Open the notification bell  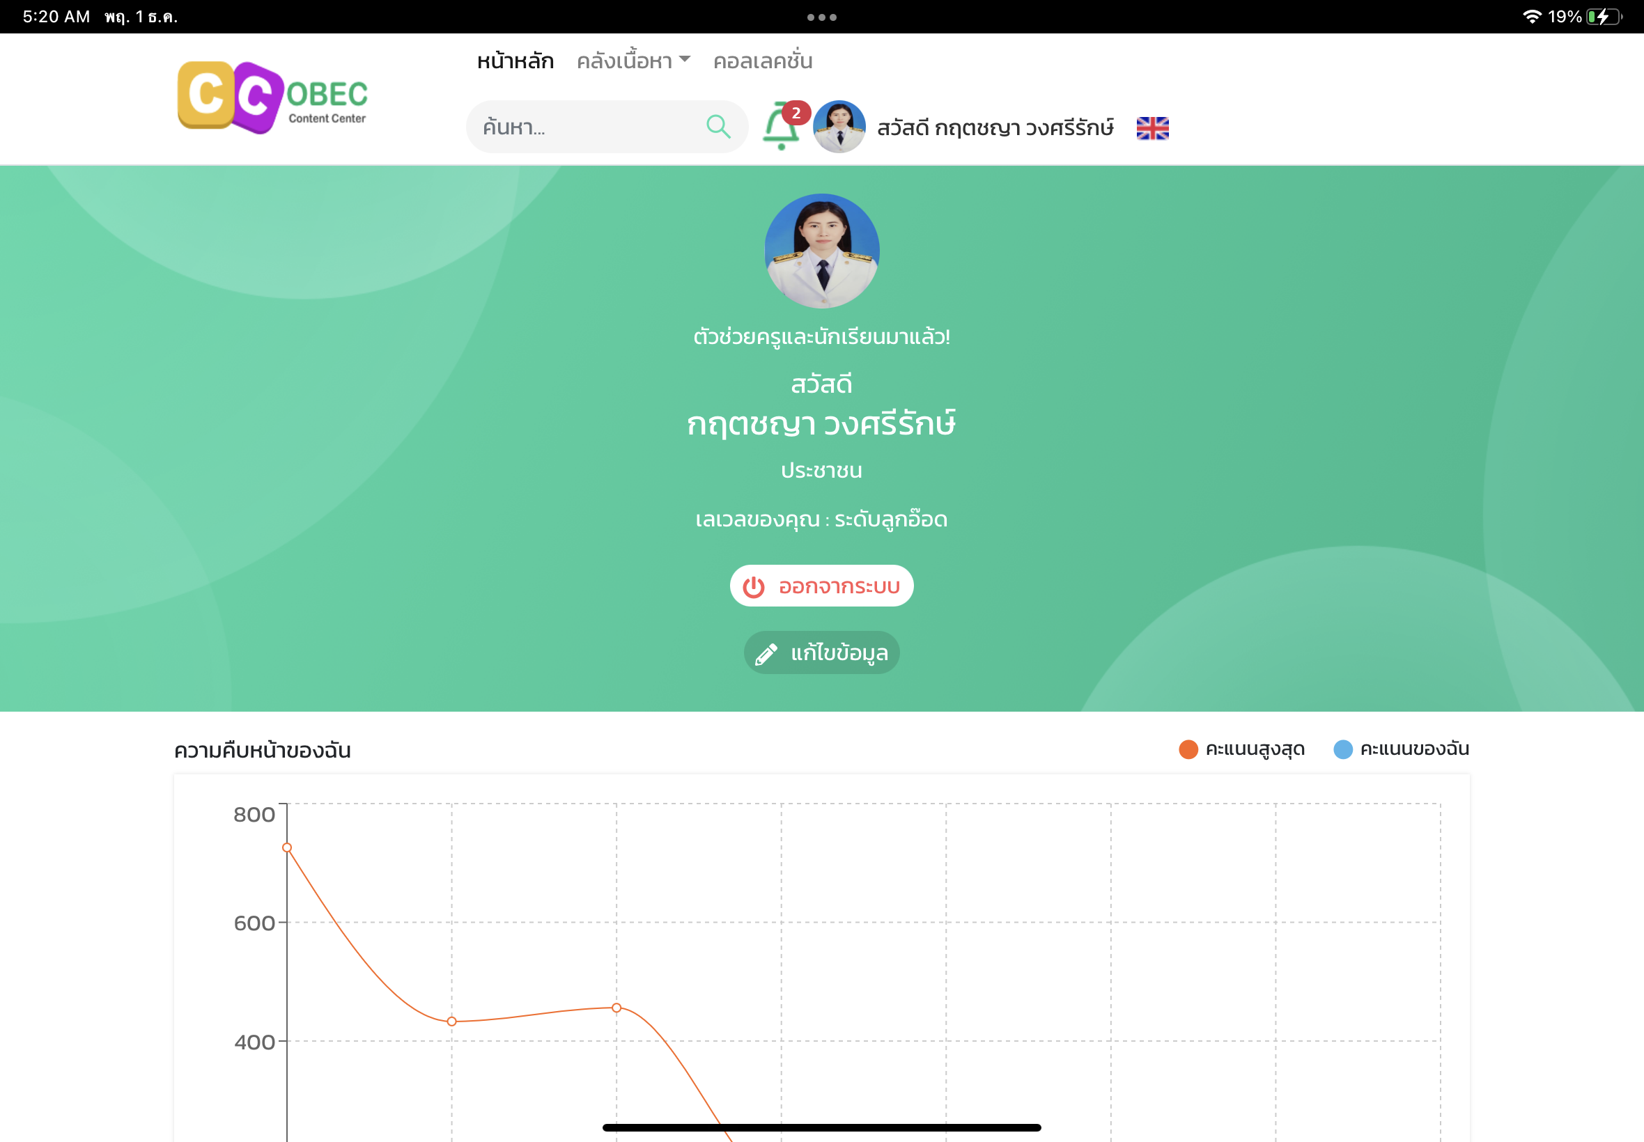780,127
